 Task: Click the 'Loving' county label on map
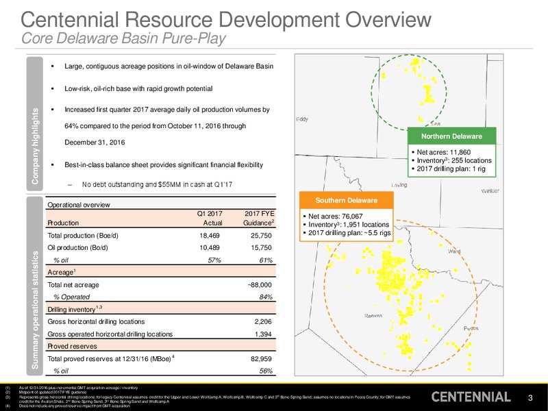[399, 185]
